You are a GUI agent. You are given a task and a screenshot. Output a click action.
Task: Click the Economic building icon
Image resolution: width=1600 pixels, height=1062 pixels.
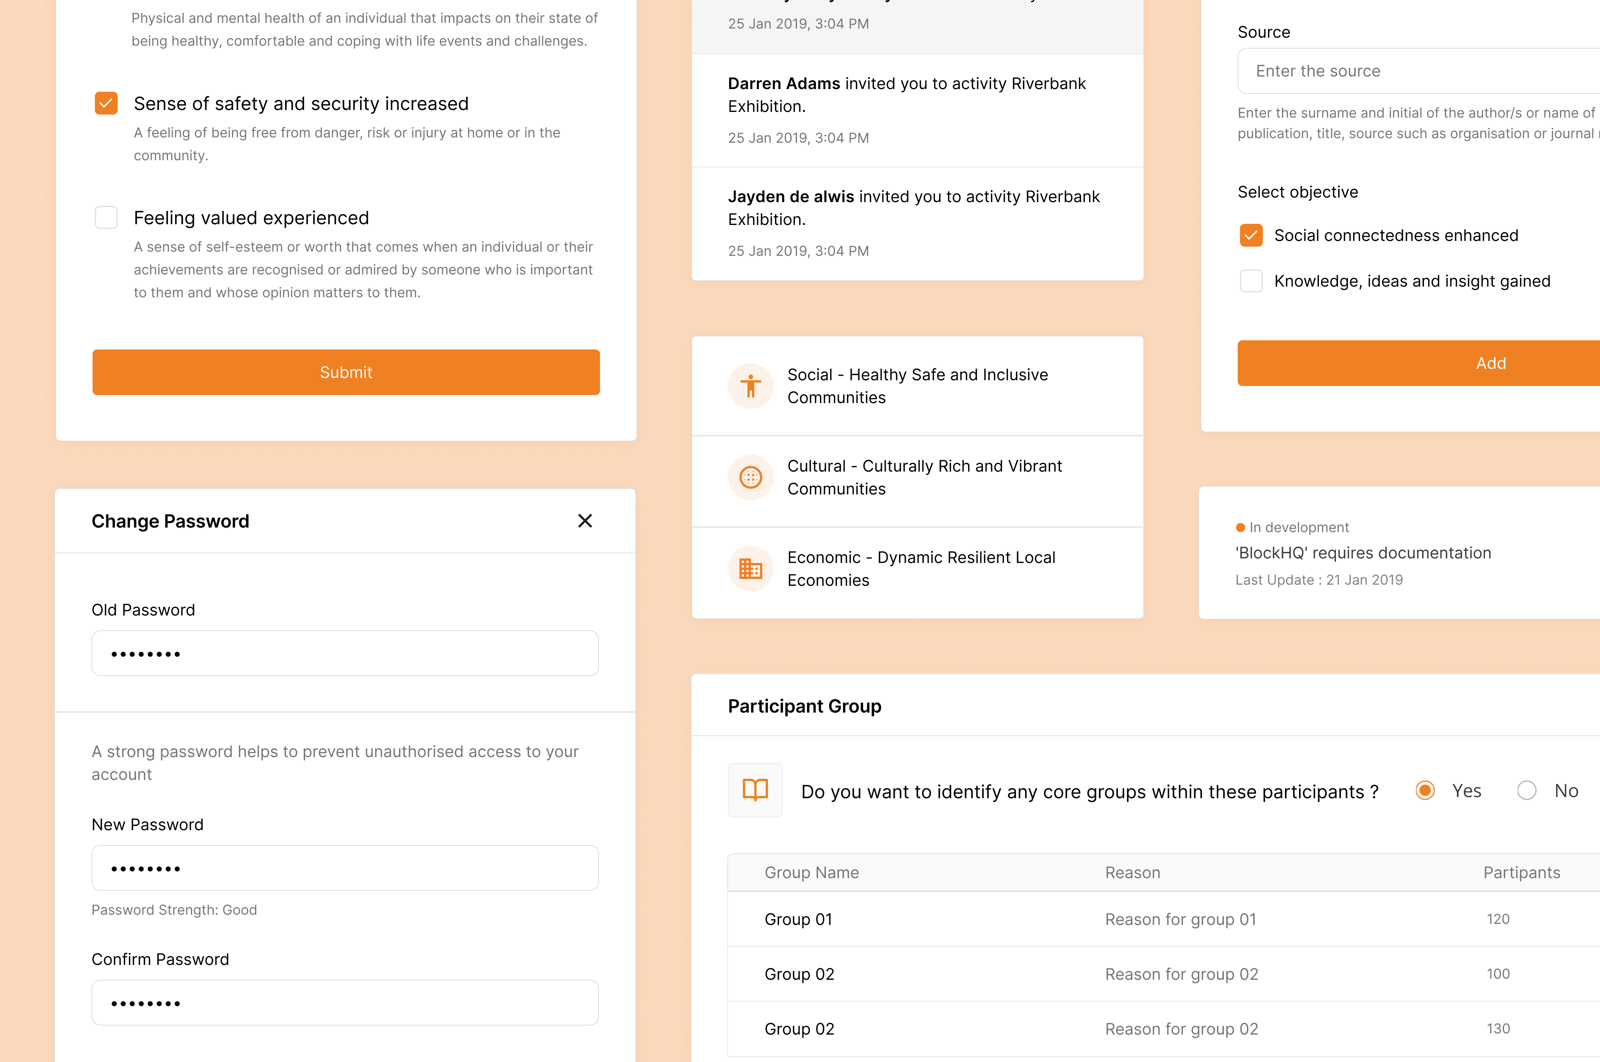[x=750, y=569]
